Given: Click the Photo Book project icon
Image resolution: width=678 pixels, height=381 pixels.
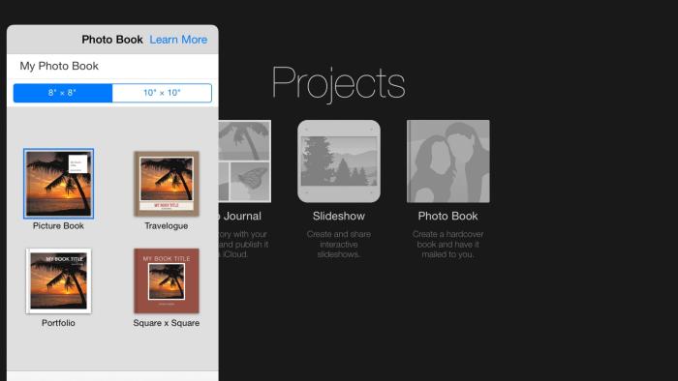Looking at the screenshot, I should (447, 161).
